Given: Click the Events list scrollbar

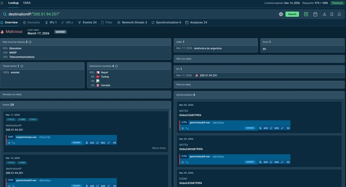Looking at the screenshot, I should tap(170, 119).
